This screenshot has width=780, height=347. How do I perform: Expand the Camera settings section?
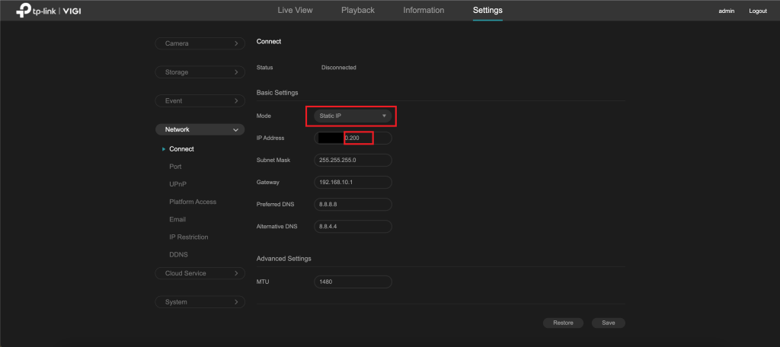click(x=200, y=43)
